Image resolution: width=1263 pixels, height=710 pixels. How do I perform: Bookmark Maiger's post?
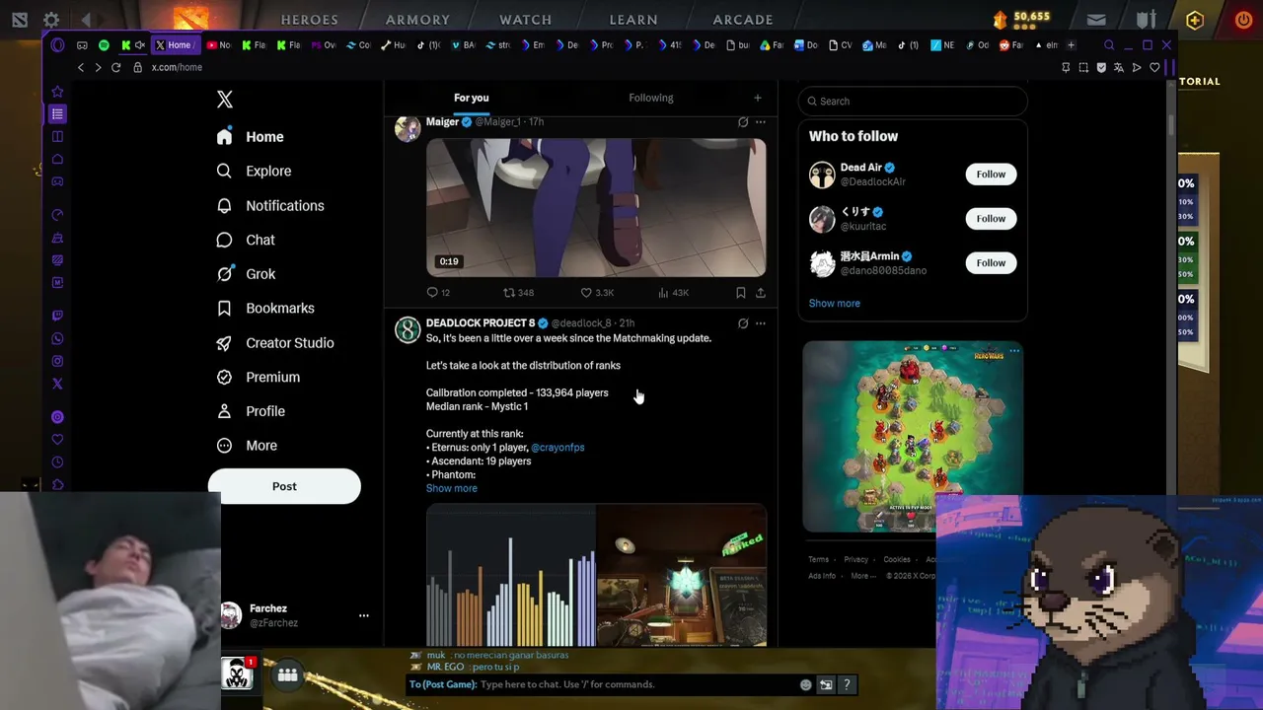click(740, 292)
